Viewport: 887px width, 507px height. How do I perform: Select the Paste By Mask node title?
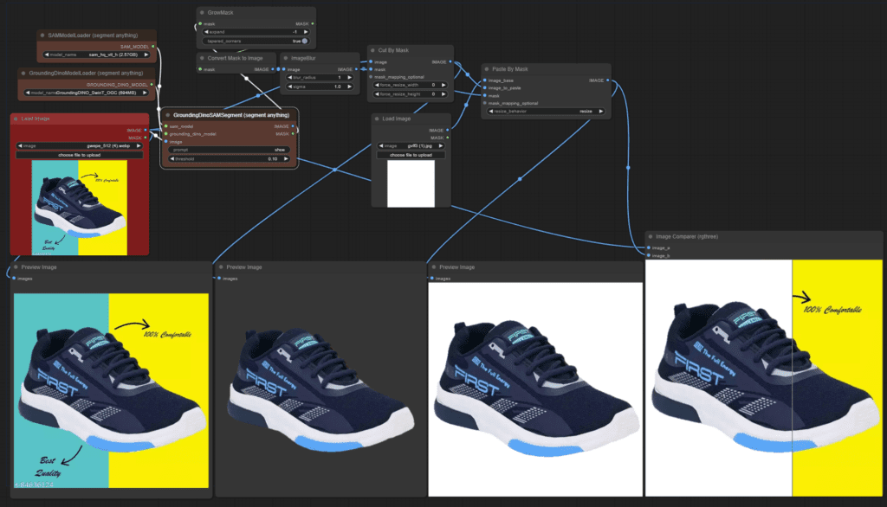click(509, 69)
